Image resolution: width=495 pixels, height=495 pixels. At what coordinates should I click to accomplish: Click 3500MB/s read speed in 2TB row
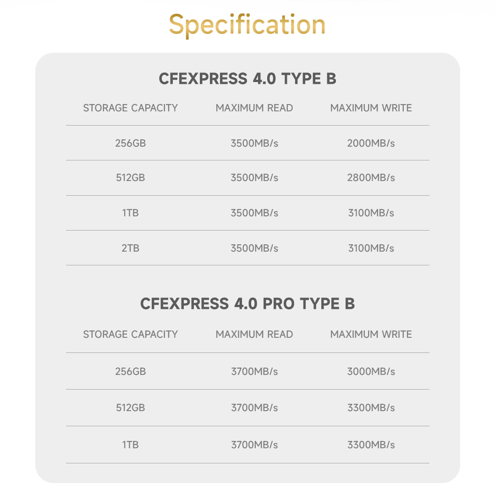point(254,248)
